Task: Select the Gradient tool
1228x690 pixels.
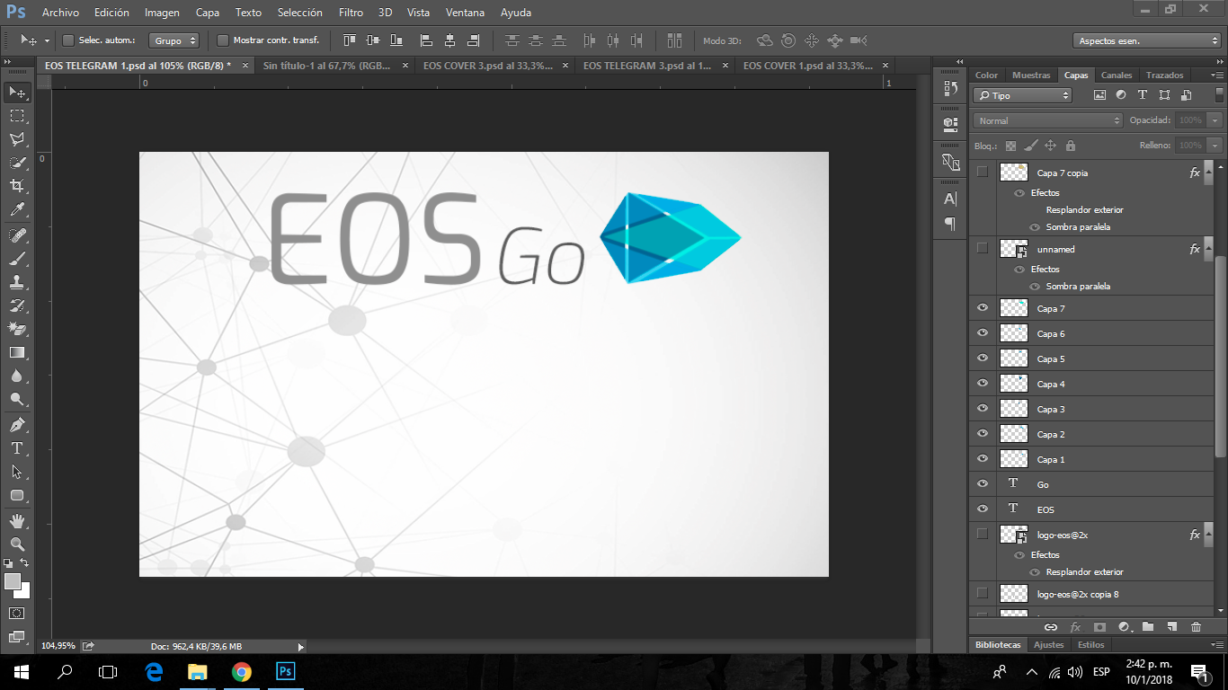Action: coord(17,352)
